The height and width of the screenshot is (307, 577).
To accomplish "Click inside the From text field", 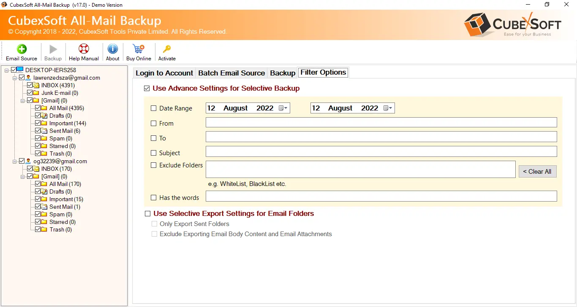I will tap(381, 122).
